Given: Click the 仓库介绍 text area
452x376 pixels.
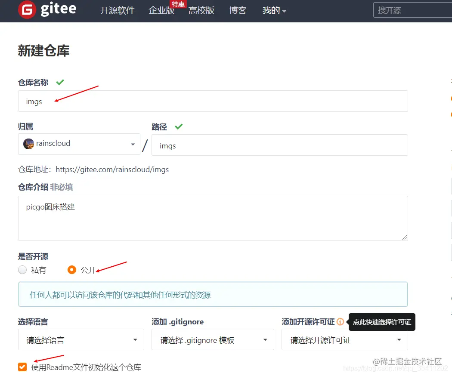Looking at the screenshot, I should 213,219.
